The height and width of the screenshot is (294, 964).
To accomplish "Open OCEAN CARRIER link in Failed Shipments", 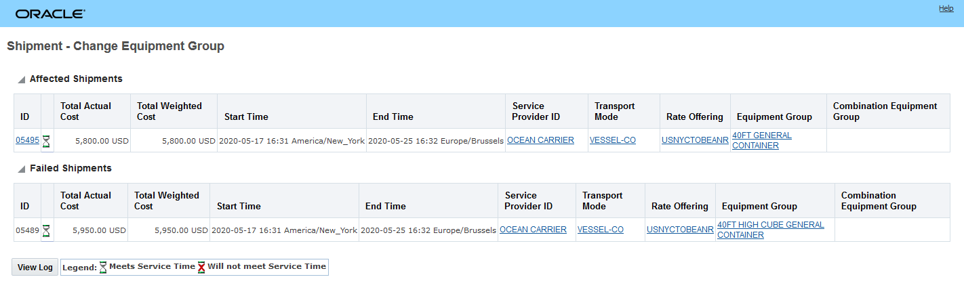I will click(533, 230).
